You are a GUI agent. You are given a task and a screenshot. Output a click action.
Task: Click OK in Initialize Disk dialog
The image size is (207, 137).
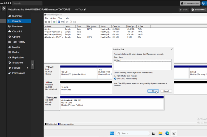click(x=153, y=91)
